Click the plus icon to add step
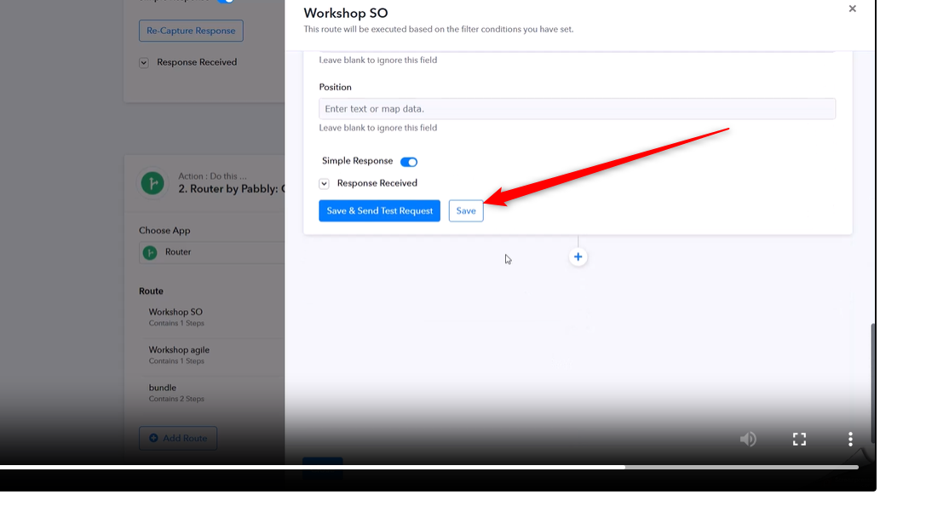Viewport: 926px width, 506px height. (578, 257)
